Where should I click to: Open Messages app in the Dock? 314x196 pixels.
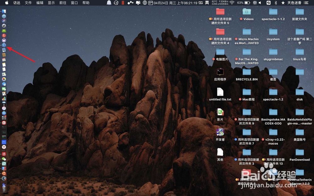(x=4, y=84)
